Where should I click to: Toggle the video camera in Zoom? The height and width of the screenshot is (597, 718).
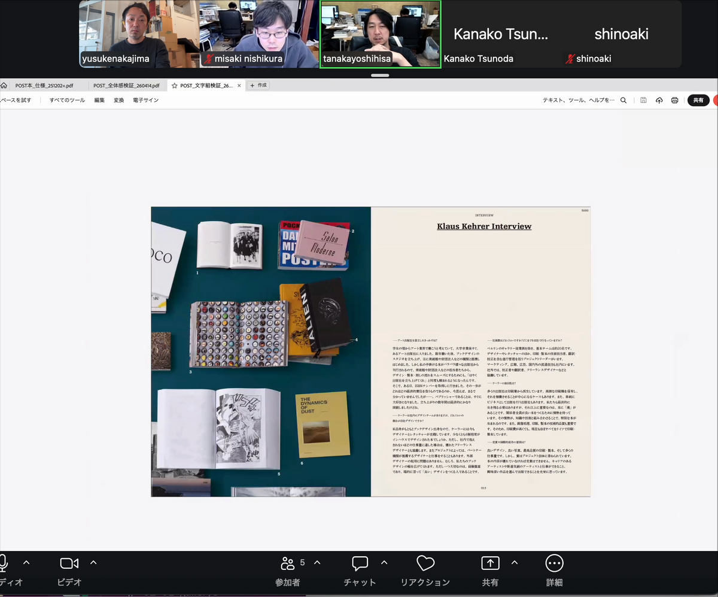pyautogui.click(x=69, y=563)
